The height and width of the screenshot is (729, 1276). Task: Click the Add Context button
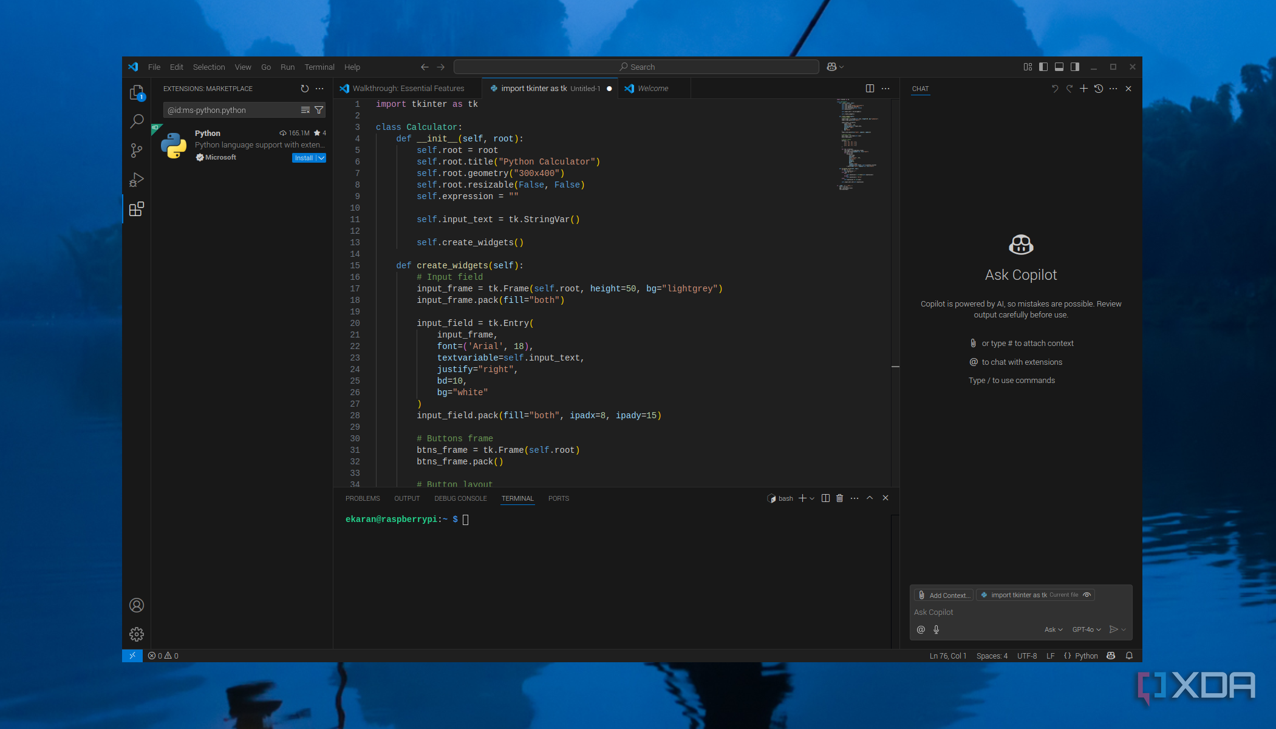coord(944,595)
